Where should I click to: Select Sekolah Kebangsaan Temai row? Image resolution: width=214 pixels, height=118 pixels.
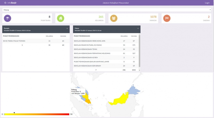coord(106,49)
